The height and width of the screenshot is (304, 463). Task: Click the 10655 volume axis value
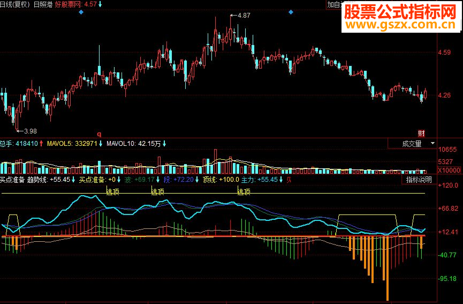point(447,150)
